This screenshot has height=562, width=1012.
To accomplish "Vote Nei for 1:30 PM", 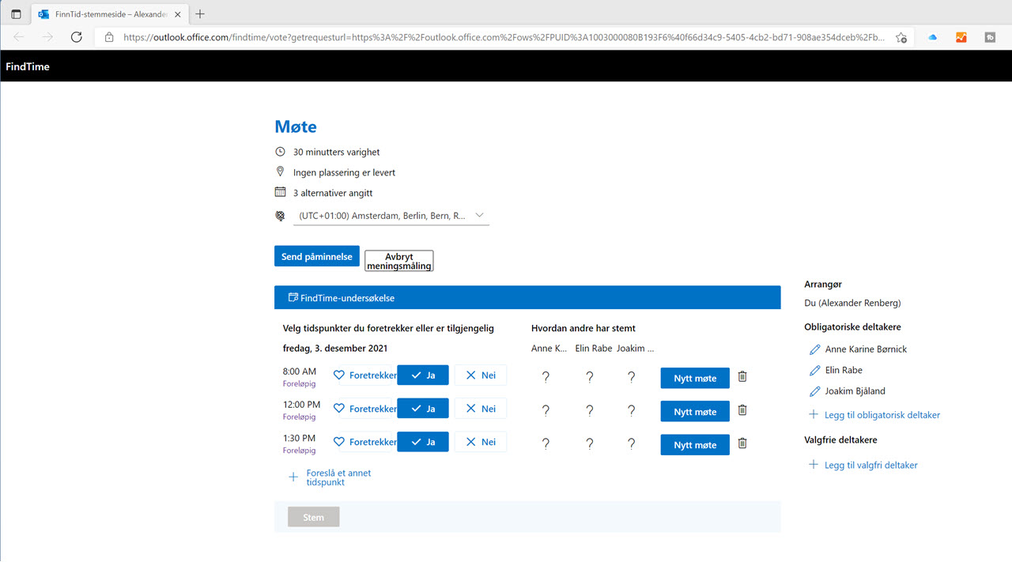I will point(481,442).
